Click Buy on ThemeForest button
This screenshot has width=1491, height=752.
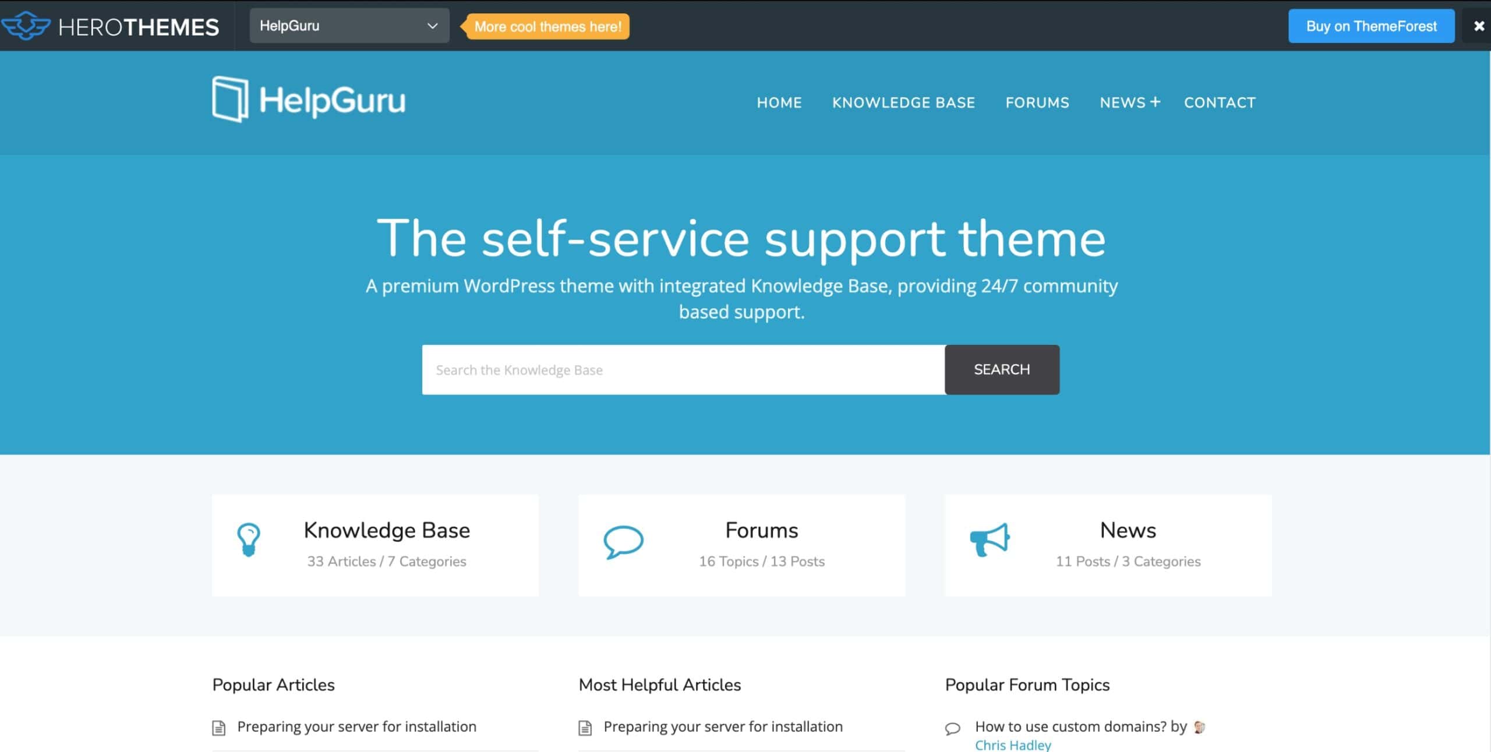tap(1371, 26)
